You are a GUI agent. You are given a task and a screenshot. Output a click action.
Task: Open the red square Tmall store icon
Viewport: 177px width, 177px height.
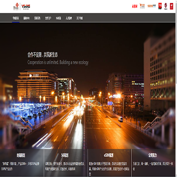160,6
